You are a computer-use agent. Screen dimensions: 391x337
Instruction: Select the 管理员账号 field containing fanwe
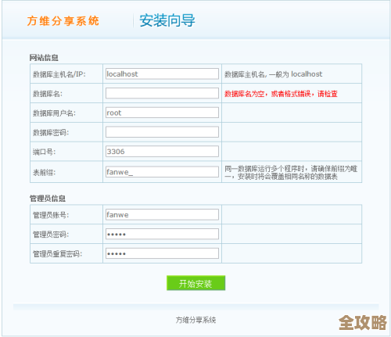pos(162,214)
